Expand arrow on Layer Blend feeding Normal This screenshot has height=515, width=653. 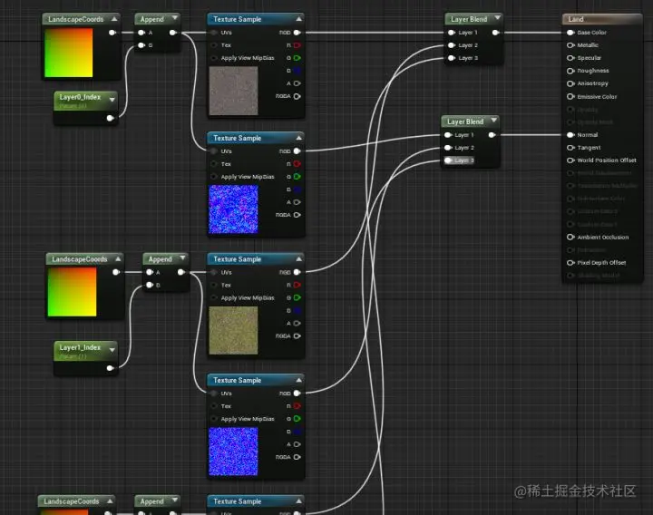coord(494,121)
